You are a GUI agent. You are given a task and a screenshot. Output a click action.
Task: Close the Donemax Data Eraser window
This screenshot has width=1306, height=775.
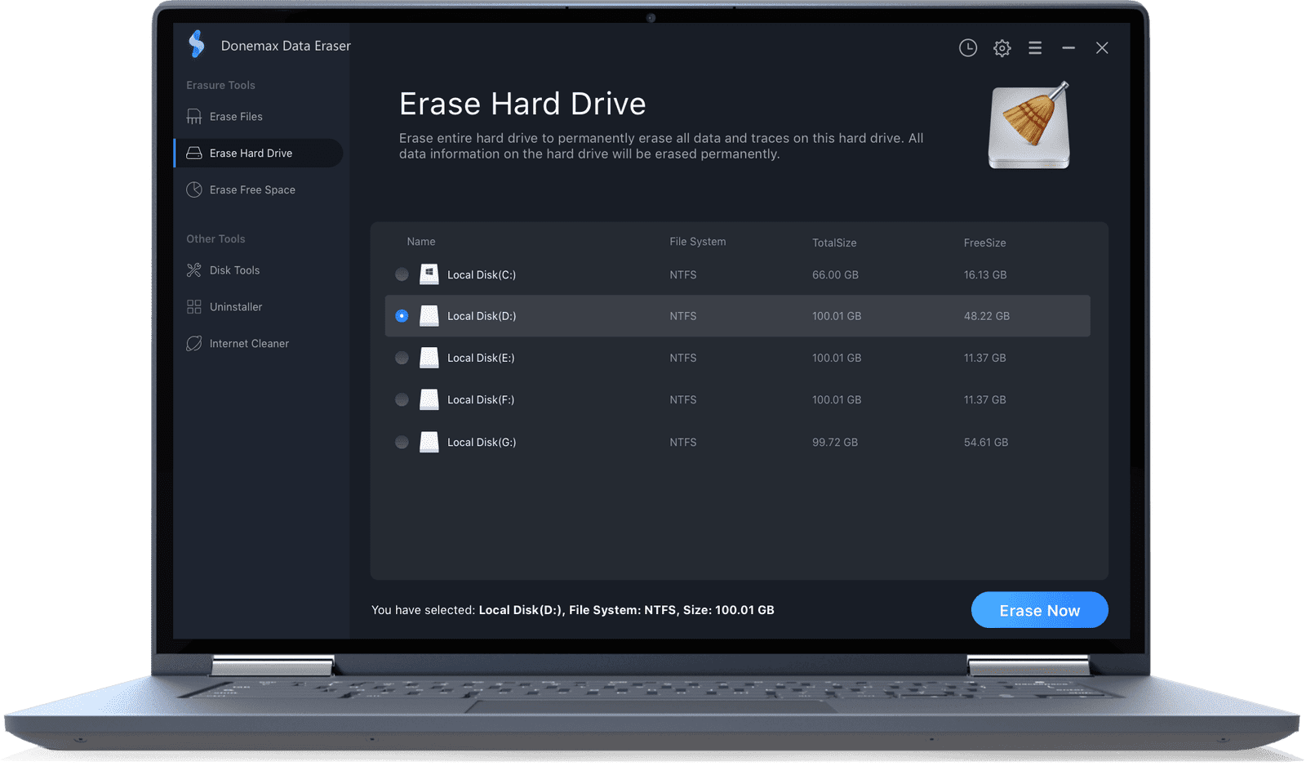click(x=1102, y=48)
